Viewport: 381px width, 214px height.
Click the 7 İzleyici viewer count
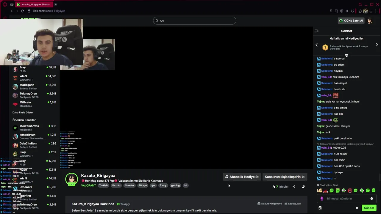click(280, 187)
